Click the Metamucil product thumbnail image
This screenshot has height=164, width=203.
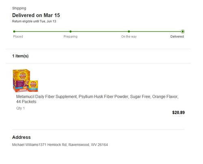click(25, 81)
